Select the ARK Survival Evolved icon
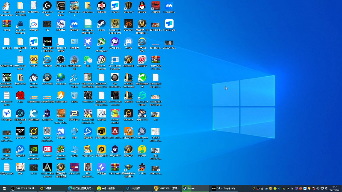Screen dimensions: 342x192 pos(47,171)
